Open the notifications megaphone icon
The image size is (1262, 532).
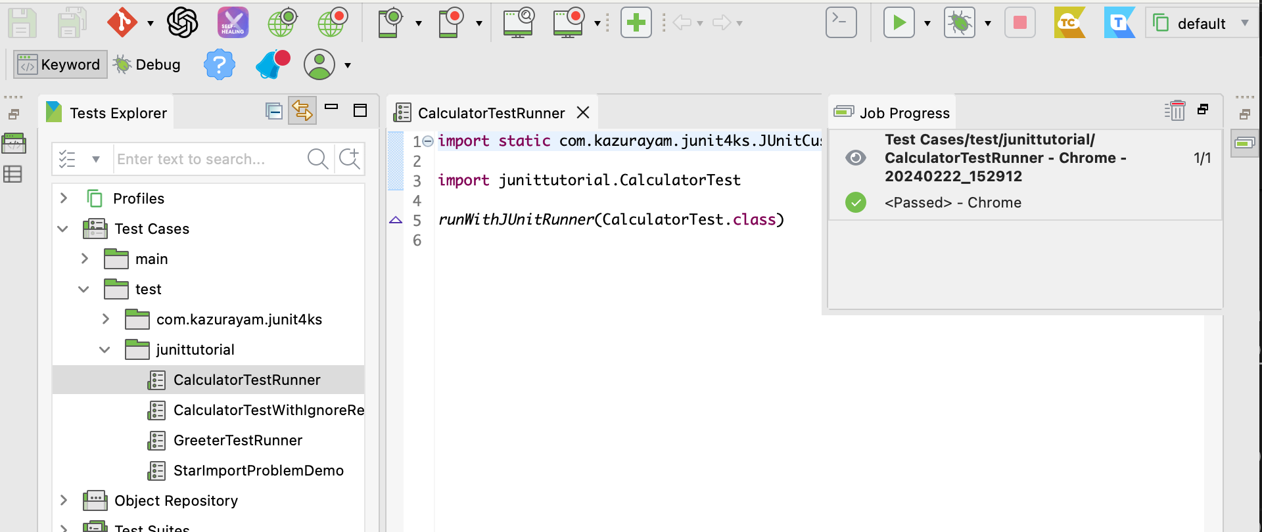[272, 65]
